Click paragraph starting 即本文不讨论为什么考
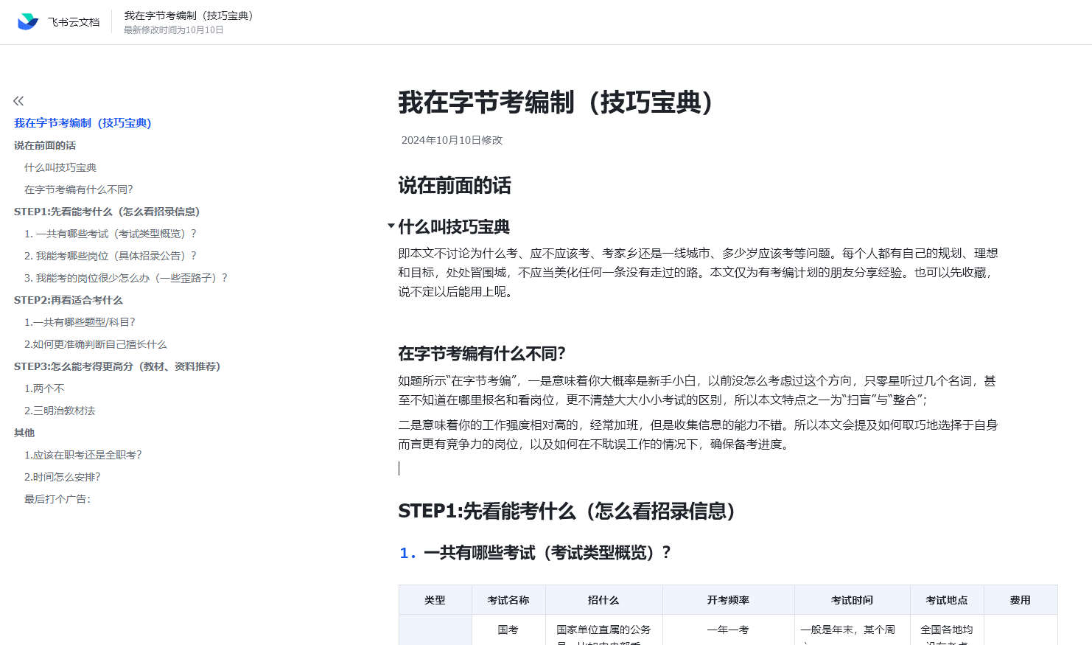 coord(699,272)
